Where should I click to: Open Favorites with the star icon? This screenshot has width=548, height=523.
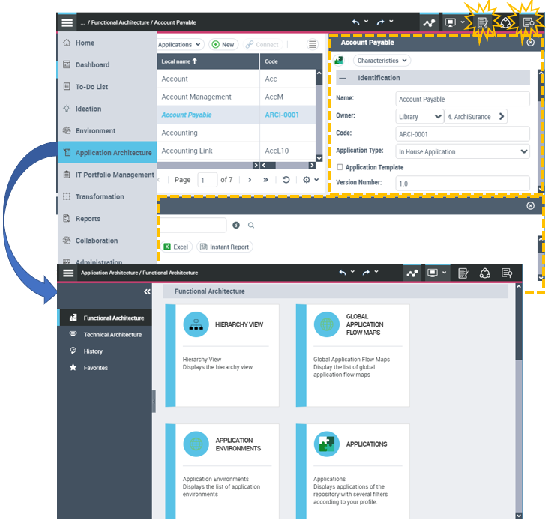coord(73,368)
